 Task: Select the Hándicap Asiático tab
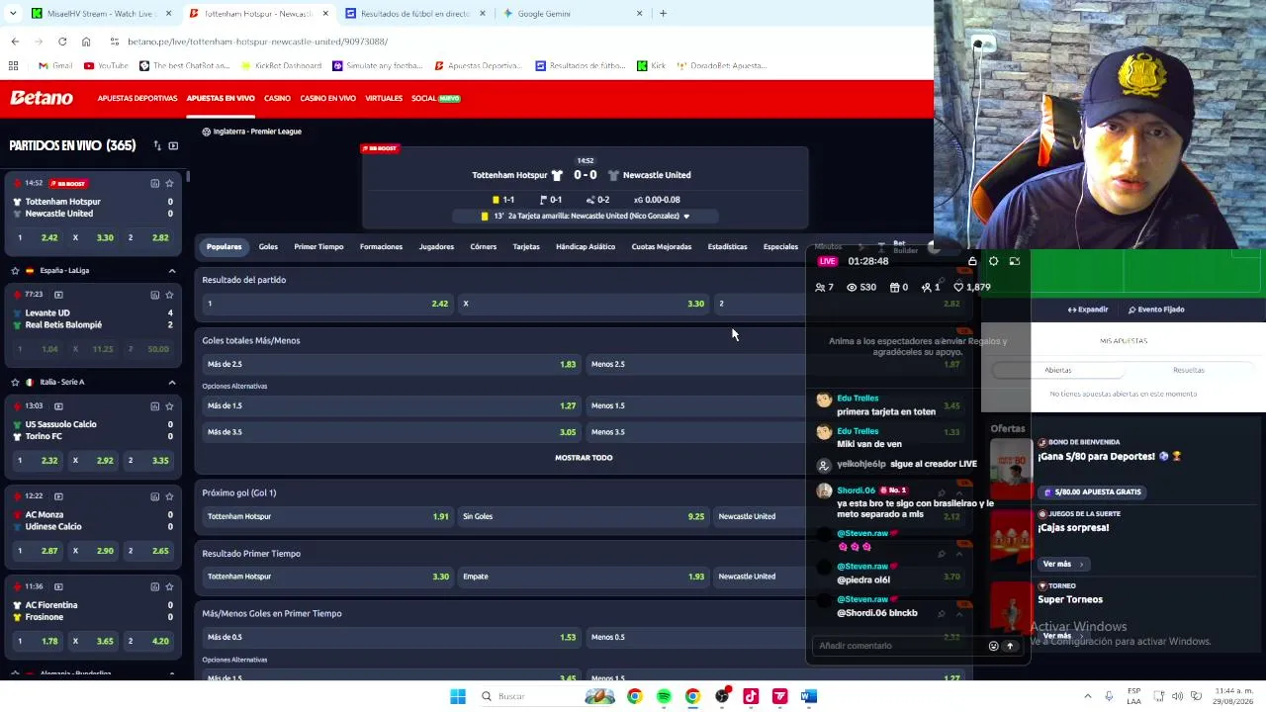(586, 246)
